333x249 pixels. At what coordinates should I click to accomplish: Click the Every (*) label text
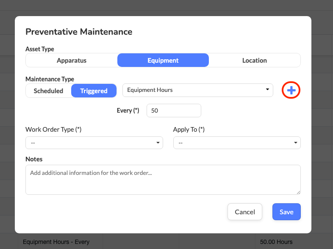pyautogui.click(x=128, y=111)
